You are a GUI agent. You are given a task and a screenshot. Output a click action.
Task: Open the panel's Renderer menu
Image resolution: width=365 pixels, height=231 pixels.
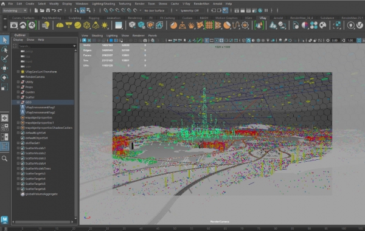coord(139,36)
